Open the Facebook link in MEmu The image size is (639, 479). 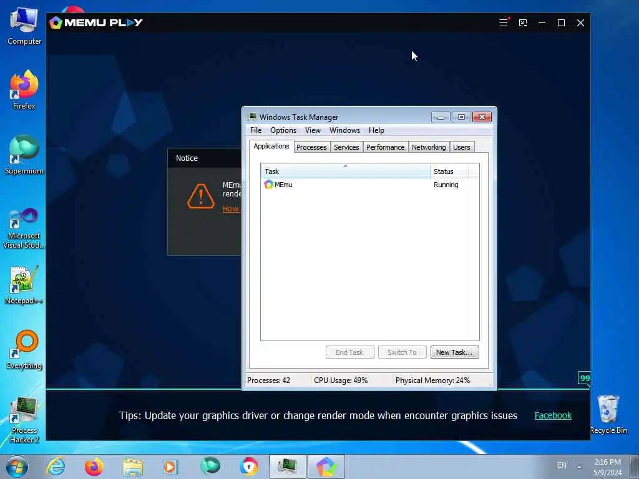(x=553, y=415)
